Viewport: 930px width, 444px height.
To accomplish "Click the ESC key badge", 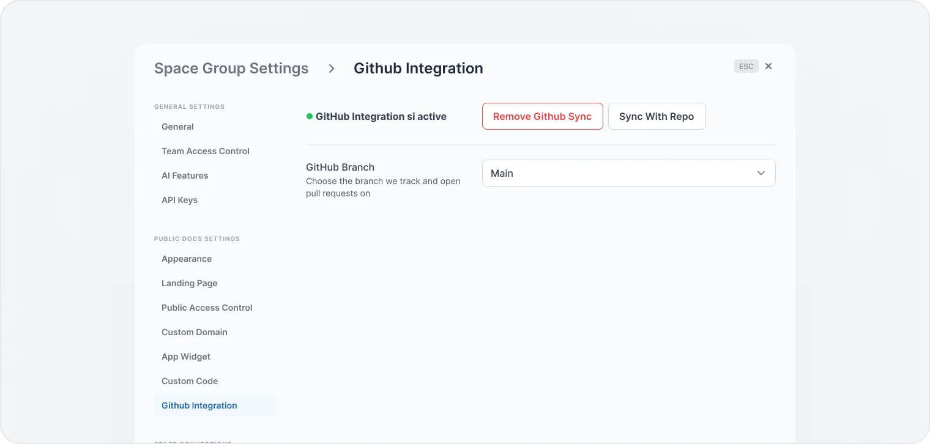I will [x=746, y=66].
